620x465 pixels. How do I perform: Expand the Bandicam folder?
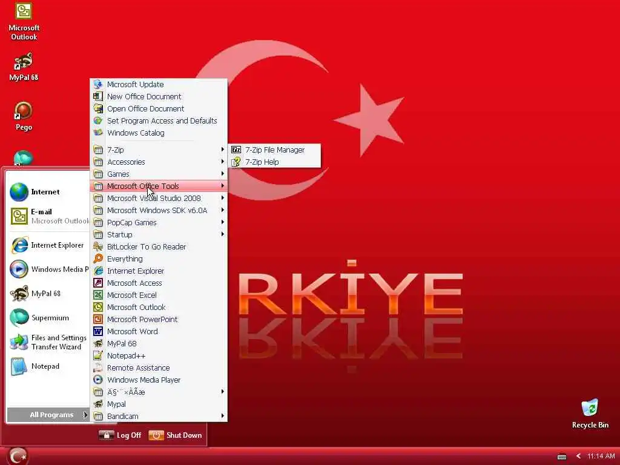tap(159, 417)
